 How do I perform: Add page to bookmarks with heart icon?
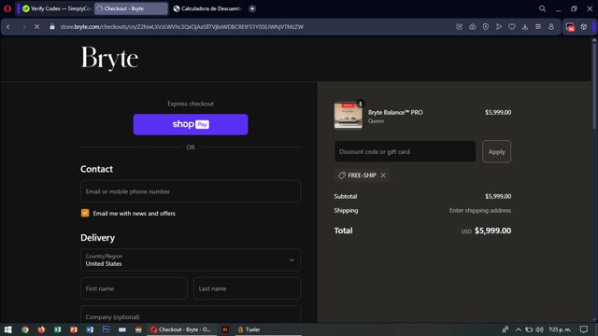tap(512, 27)
